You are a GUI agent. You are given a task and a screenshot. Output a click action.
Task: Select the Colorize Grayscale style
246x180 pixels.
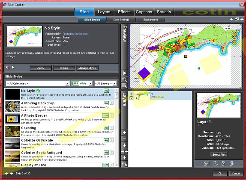point(60,144)
